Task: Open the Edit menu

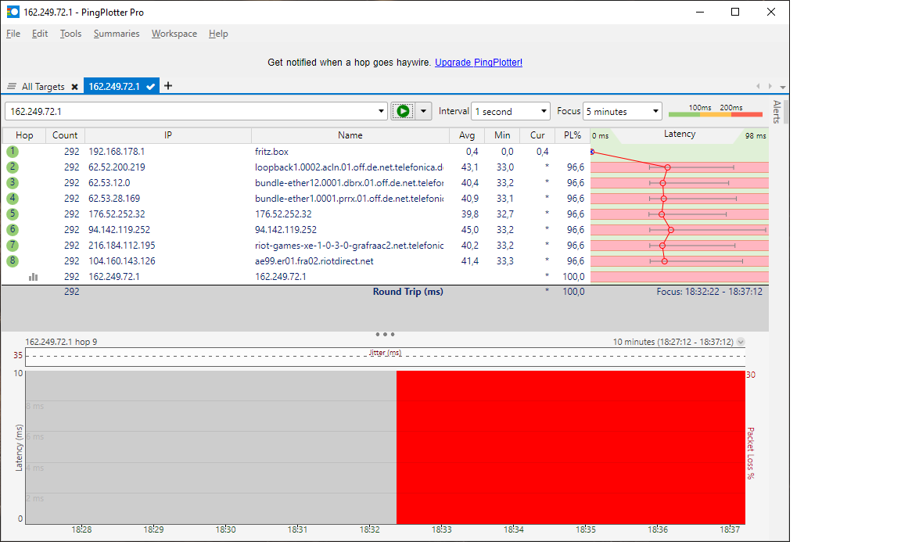Action: click(x=40, y=34)
